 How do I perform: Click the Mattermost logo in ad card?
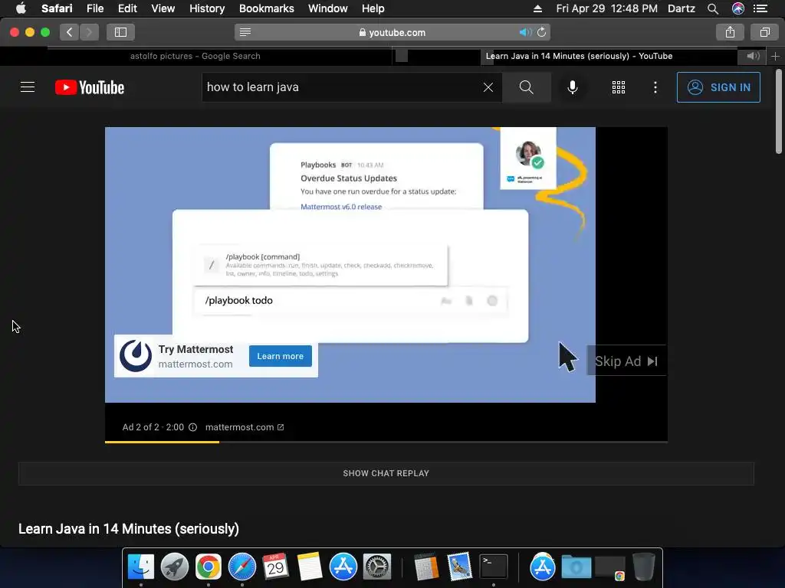tap(135, 356)
